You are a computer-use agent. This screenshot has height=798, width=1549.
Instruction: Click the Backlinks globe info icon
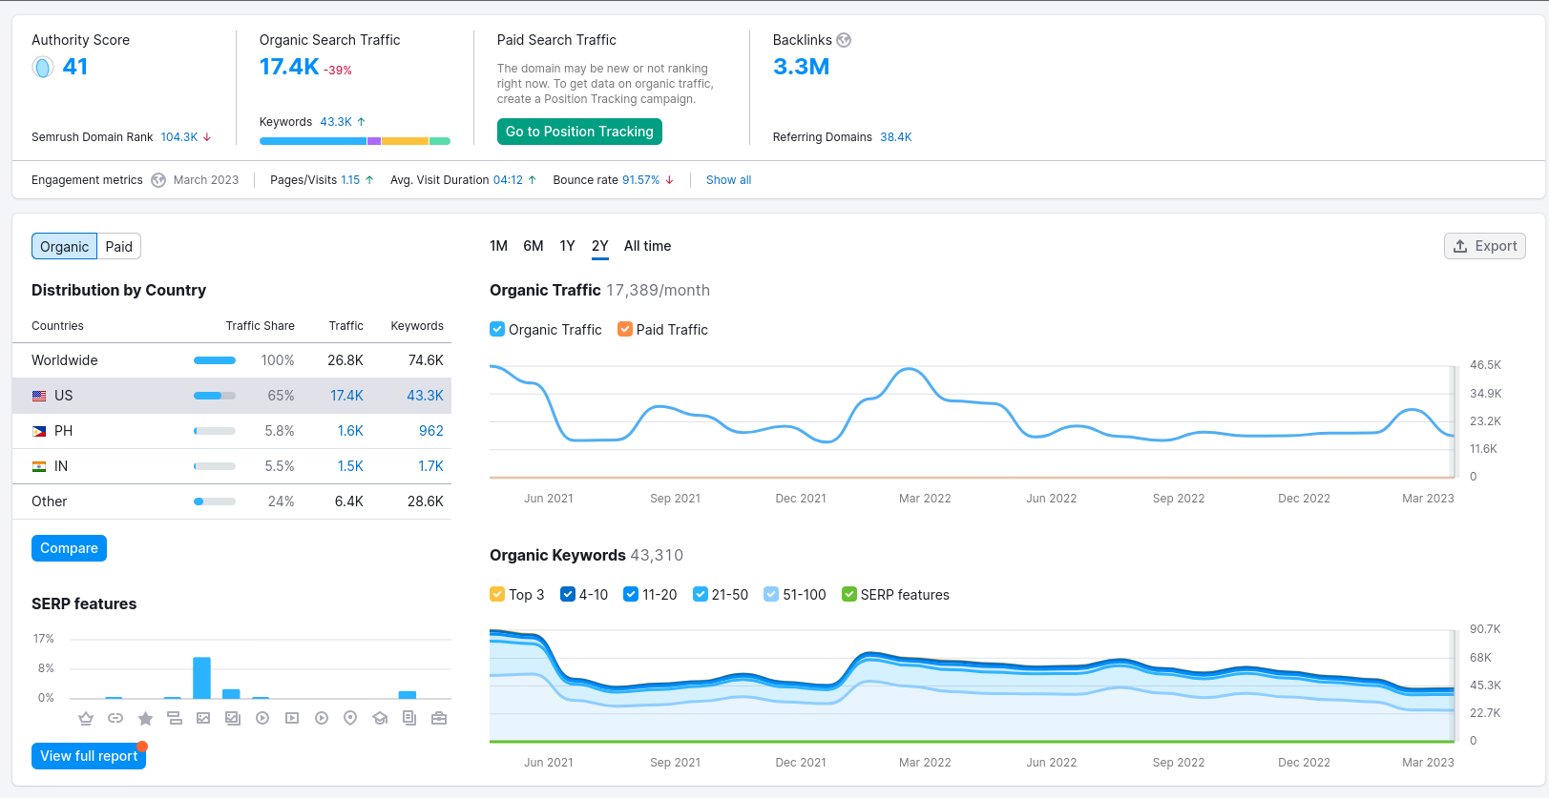(x=844, y=40)
